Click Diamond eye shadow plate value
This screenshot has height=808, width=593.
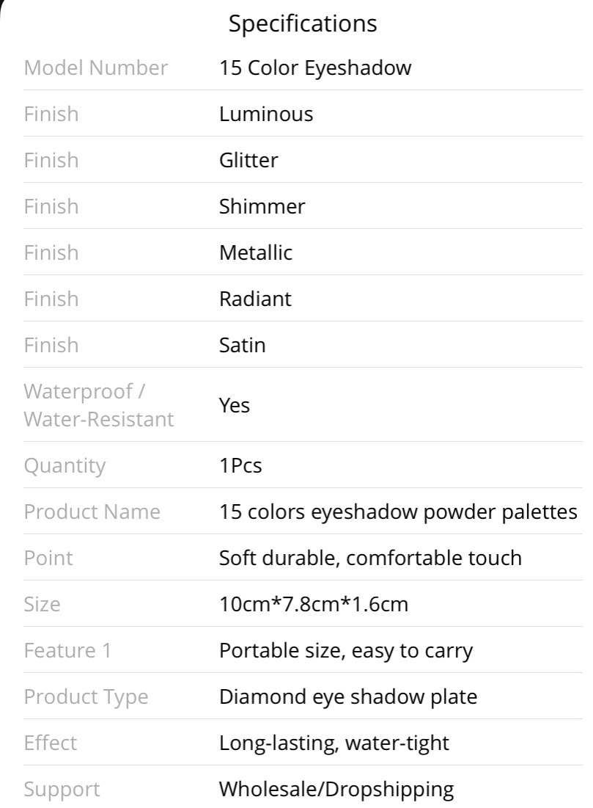(348, 697)
